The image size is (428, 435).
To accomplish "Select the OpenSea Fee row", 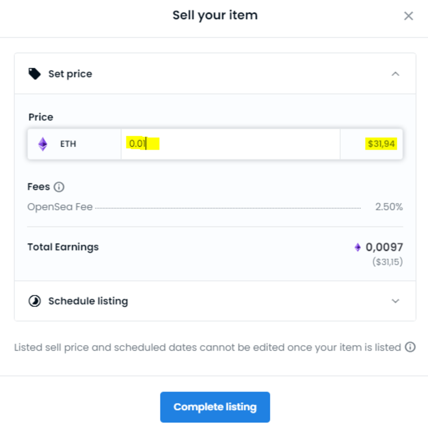I will [60, 207].
